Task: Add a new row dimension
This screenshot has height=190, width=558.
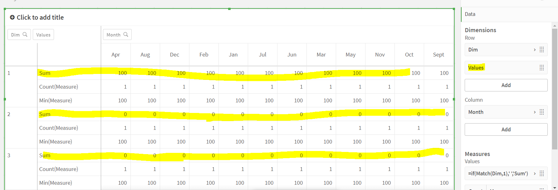Action: (x=506, y=85)
